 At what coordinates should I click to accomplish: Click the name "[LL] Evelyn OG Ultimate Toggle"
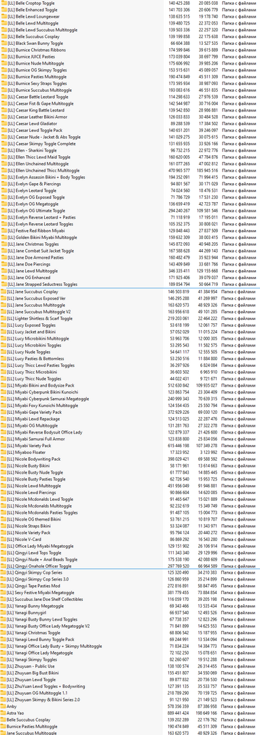coord(37,211)
